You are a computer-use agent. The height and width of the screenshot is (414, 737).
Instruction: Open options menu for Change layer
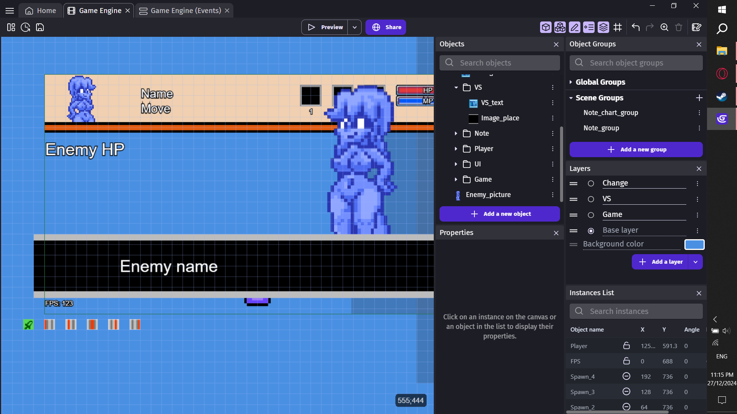coord(697,184)
